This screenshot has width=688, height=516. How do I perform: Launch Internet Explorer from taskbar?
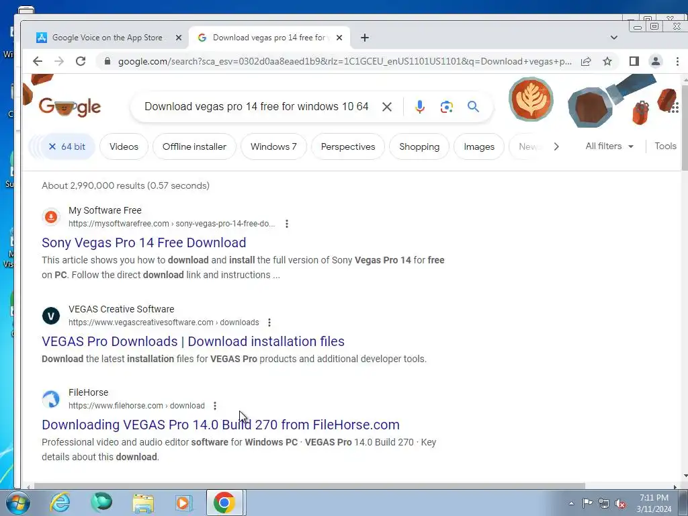tap(60, 503)
